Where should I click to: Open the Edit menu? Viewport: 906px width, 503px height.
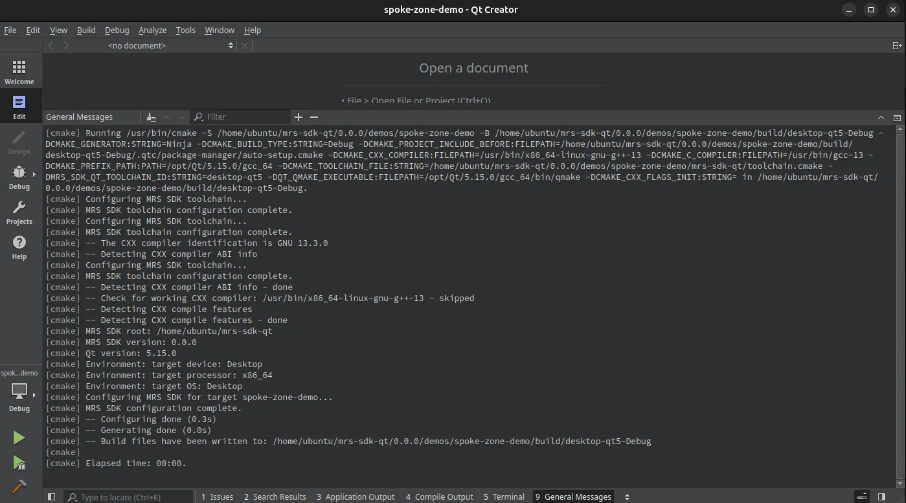click(33, 30)
